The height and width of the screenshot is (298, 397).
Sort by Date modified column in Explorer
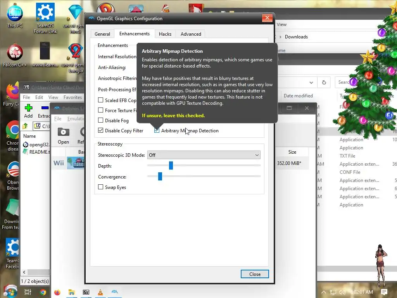tap(298, 96)
